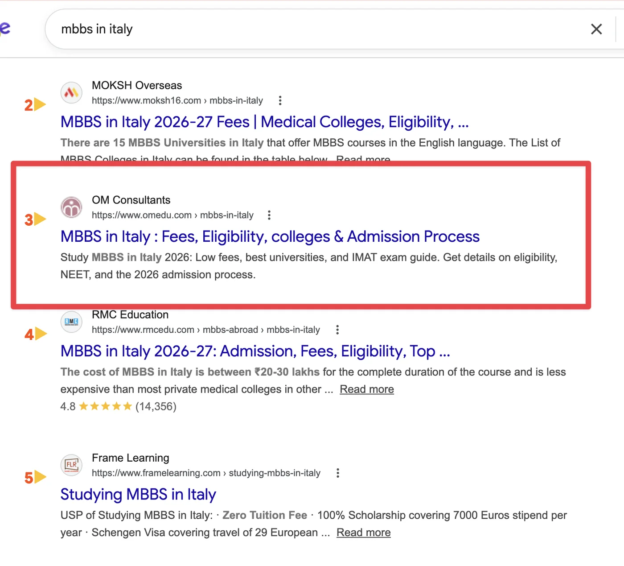This screenshot has height=566, width=624.
Task: Click the bold "Zero Tuition Fee" snippet text
Action: 265,515
